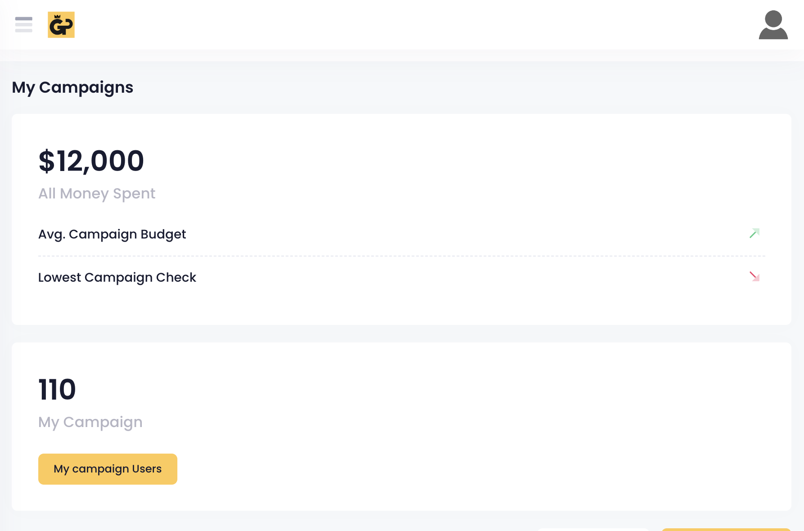Click the word Budget in the first row

point(163,234)
